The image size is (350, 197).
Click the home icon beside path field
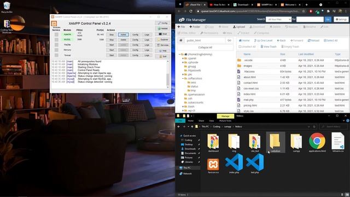[181, 40]
